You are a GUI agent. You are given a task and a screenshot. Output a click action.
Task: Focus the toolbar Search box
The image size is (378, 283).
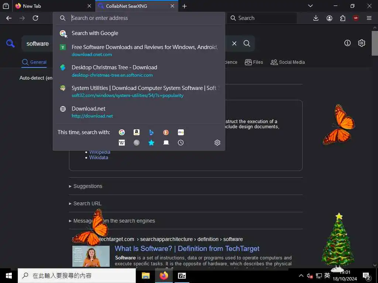click(262, 18)
